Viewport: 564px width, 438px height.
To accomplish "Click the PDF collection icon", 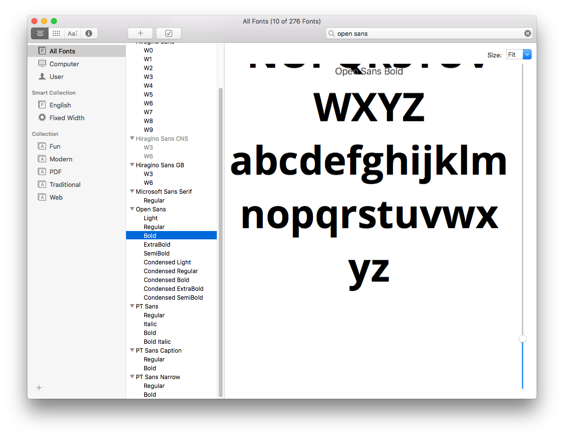I will (42, 172).
